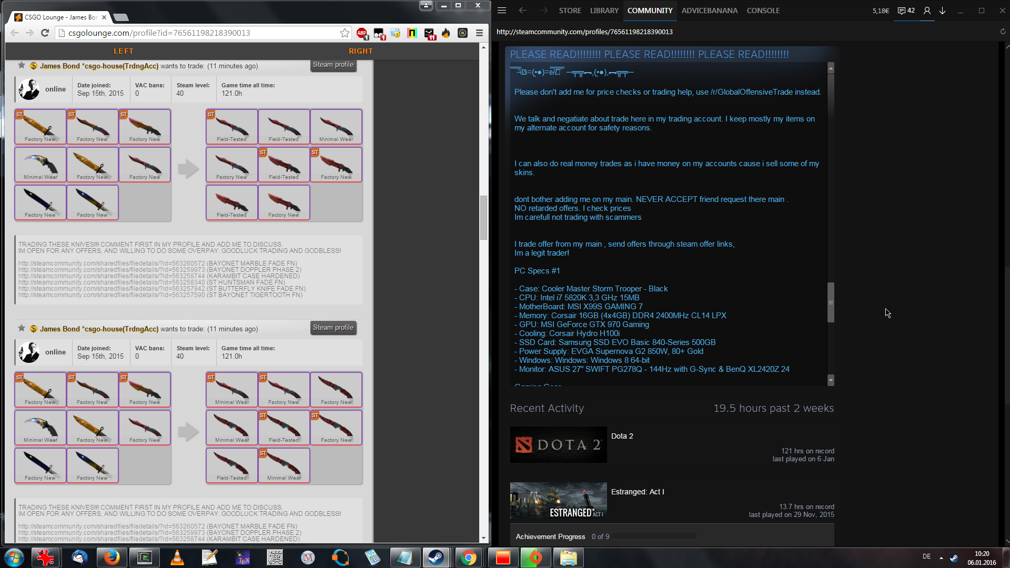The width and height of the screenshot is (1010, 568).
Task: Open the Chrome hamburger menu
Action: pos(479,33)
